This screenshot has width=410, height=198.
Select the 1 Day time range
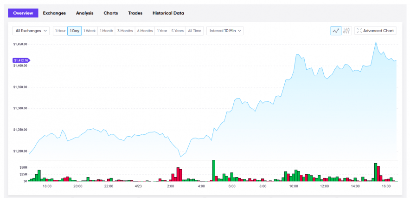[x=75, y=31]
